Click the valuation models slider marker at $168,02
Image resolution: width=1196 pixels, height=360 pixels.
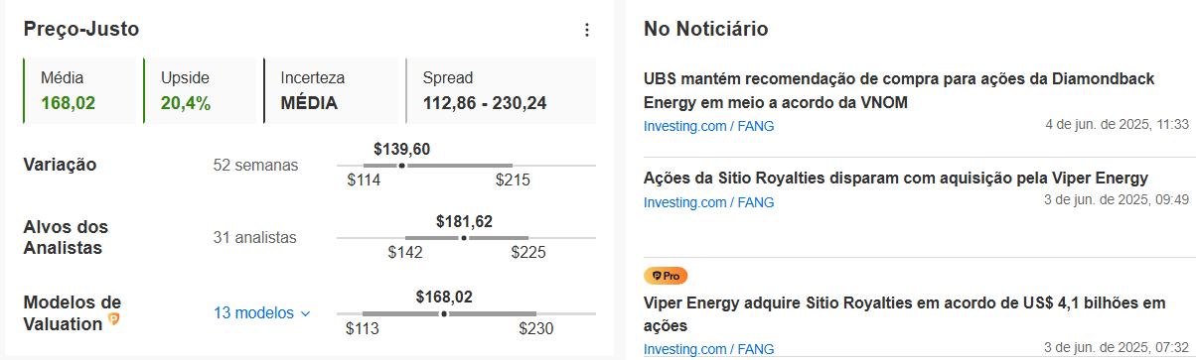tap(443, 313)
